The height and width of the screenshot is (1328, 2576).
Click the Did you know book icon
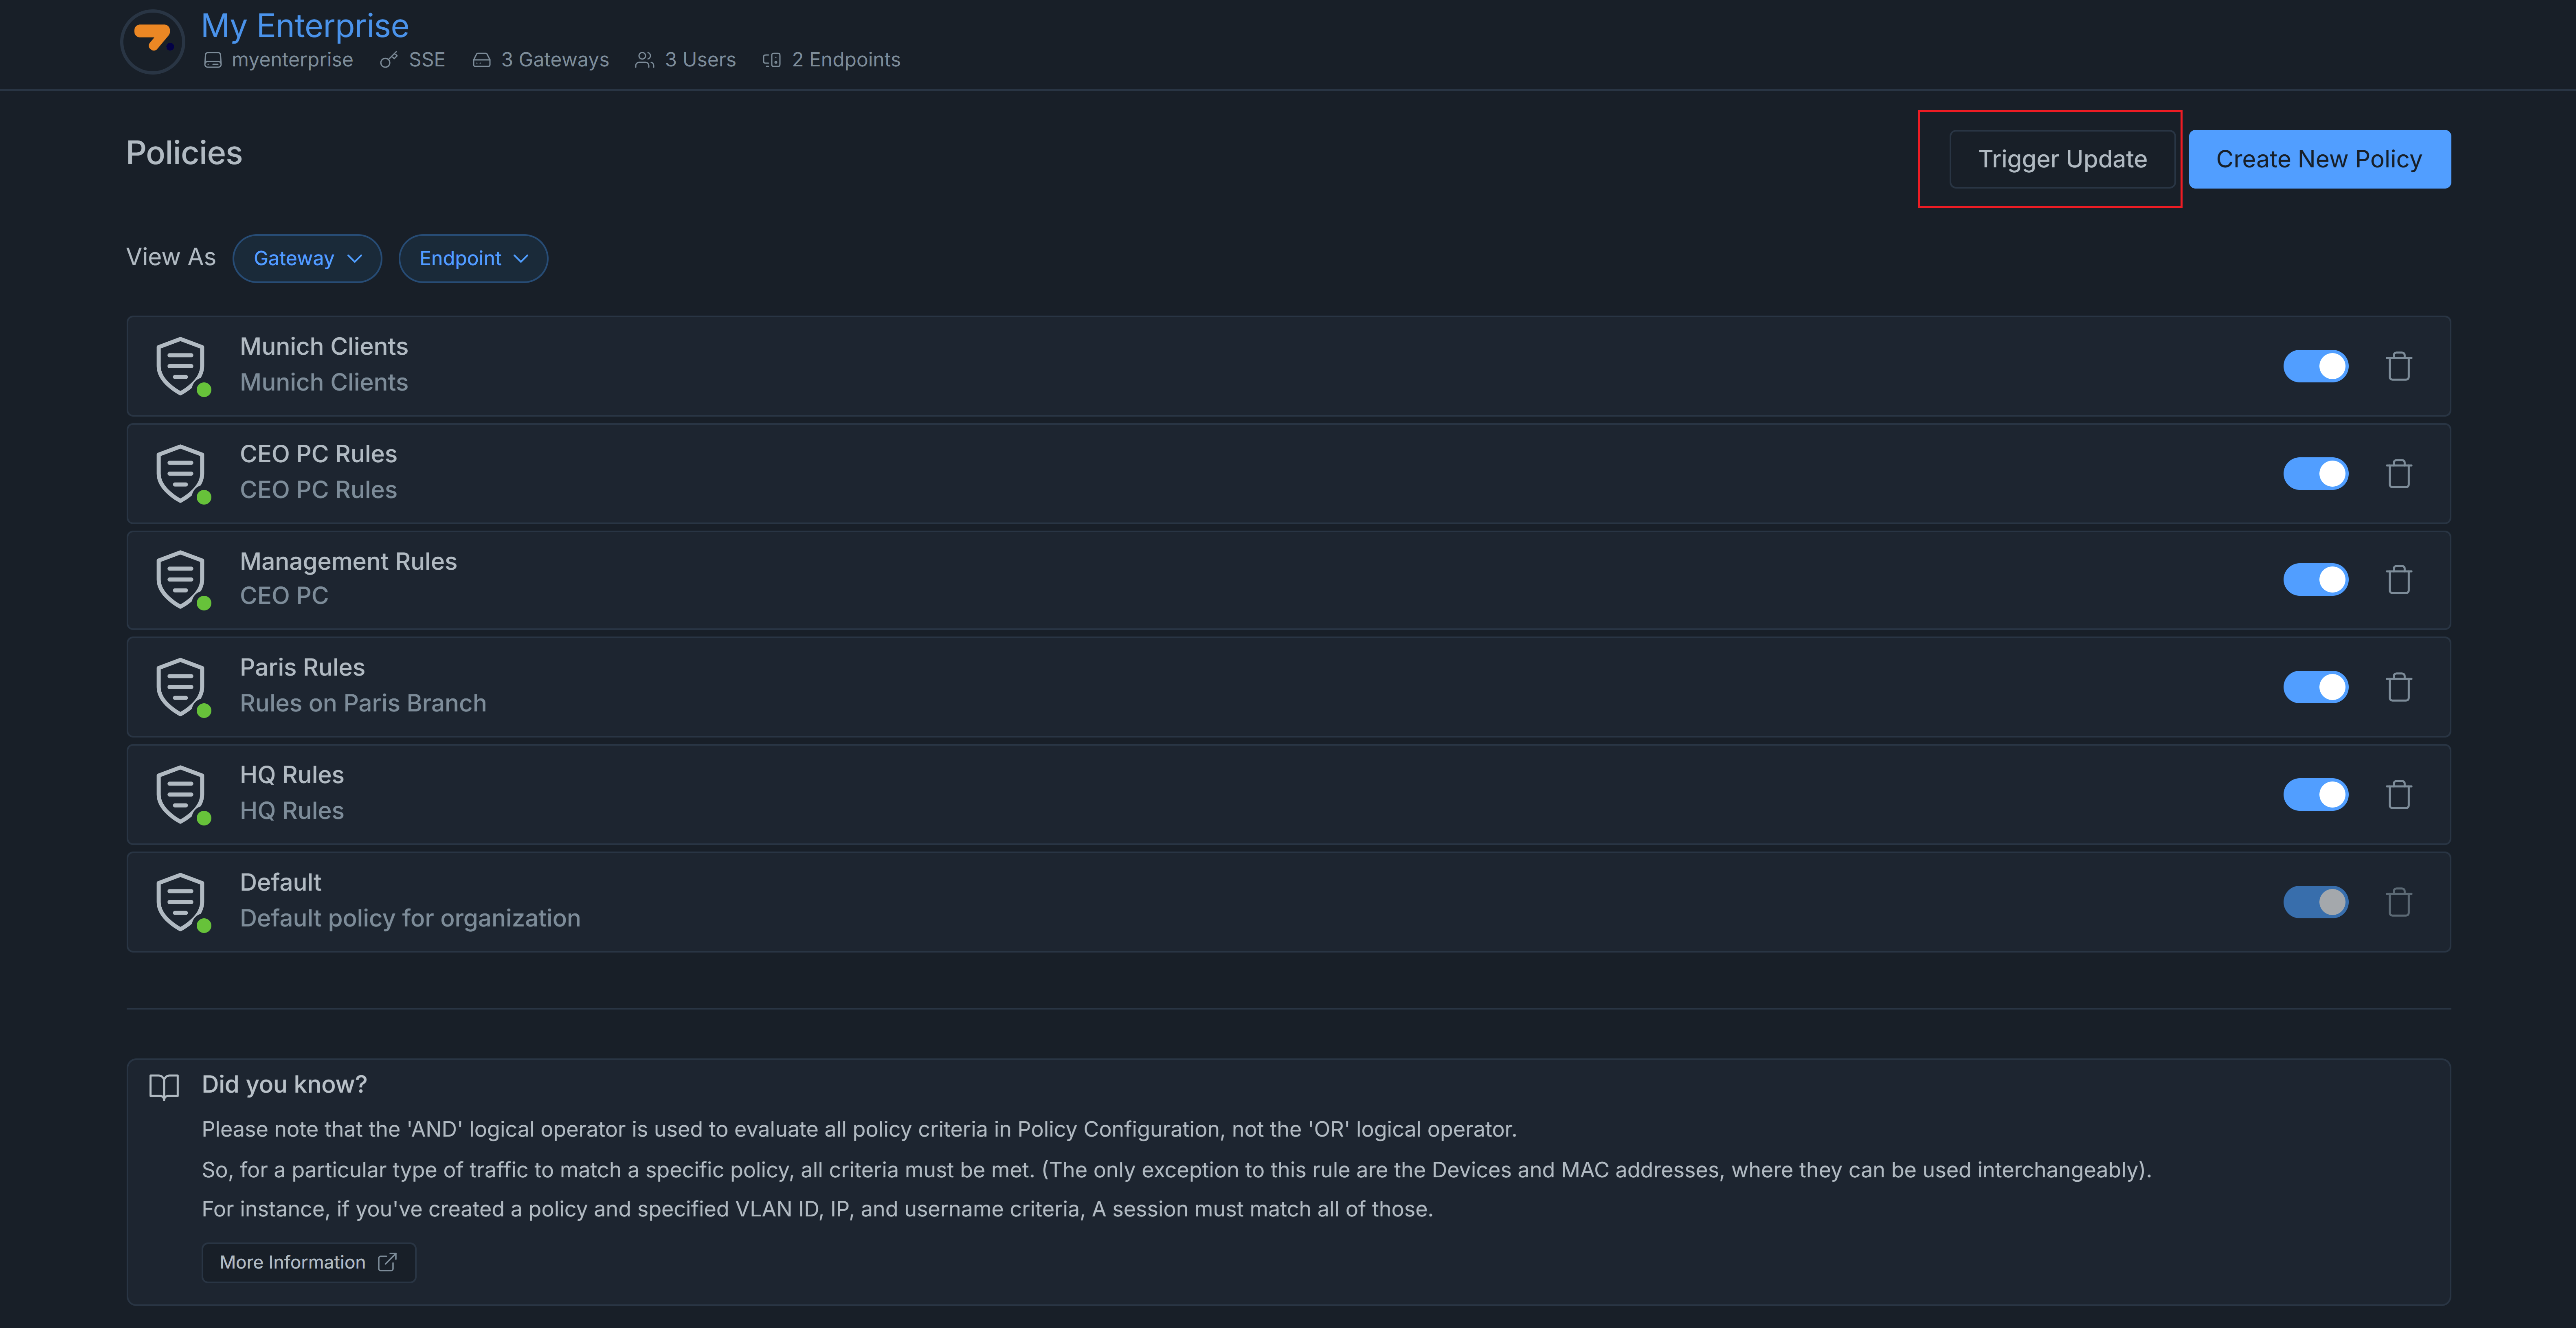164,1087
